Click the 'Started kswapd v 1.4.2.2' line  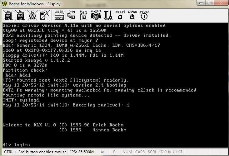[x=36, y=60]
